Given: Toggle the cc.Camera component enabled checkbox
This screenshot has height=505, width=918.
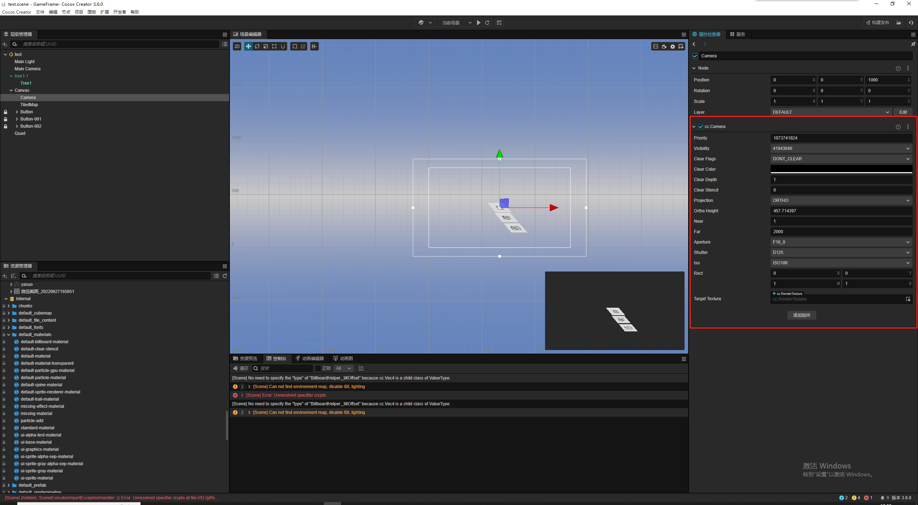Looking at the screenshot, I should tap(701, 127).
